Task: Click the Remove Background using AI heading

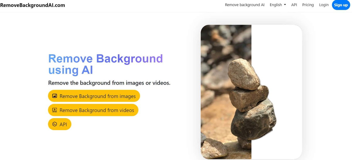Action: tap(105, 64)
